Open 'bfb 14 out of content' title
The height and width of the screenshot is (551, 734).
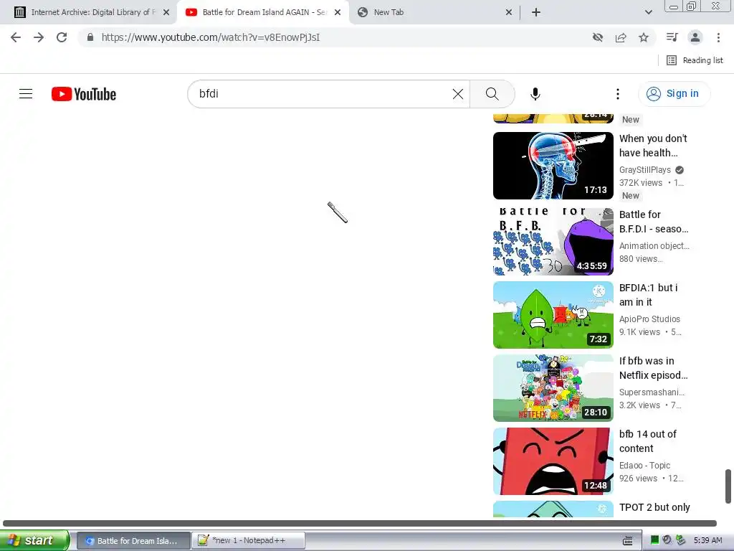coord(647,441)
